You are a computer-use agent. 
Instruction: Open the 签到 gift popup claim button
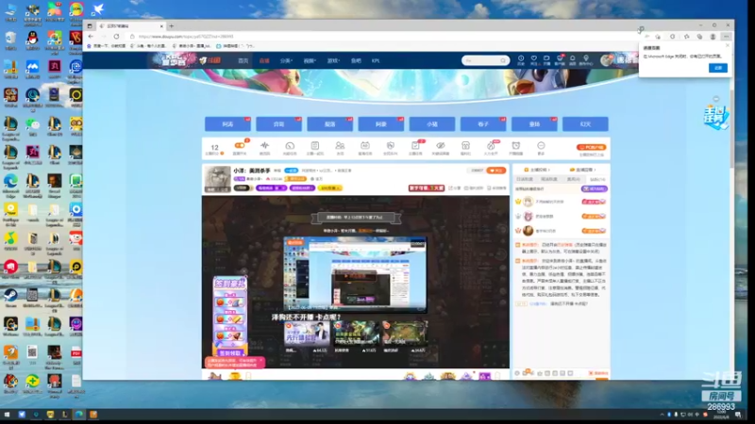229,352
